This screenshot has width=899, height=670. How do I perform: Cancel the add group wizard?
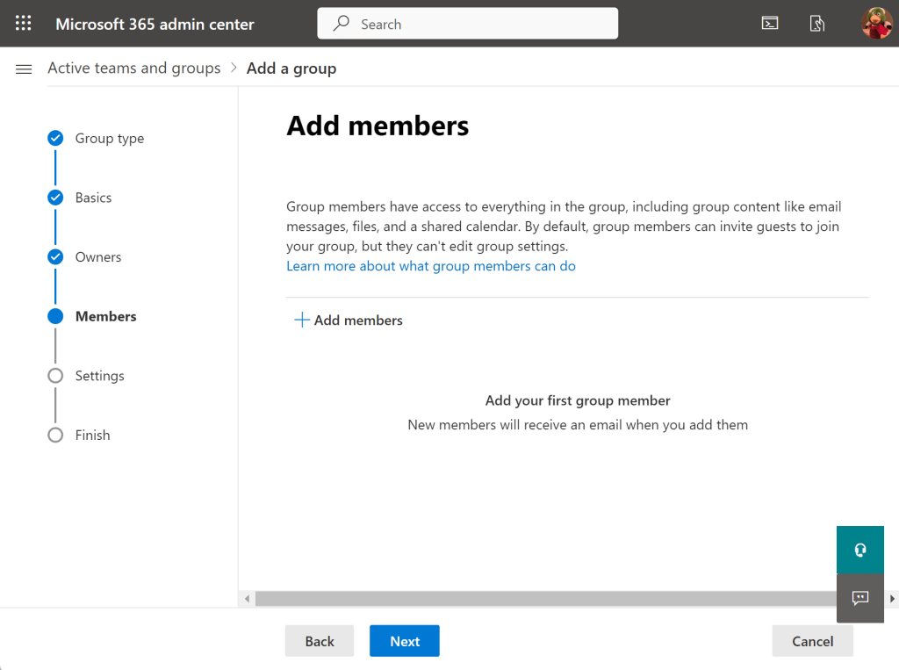click(812, 641)
